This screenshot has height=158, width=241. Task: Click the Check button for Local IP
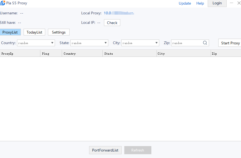click(x=112, y=23)
